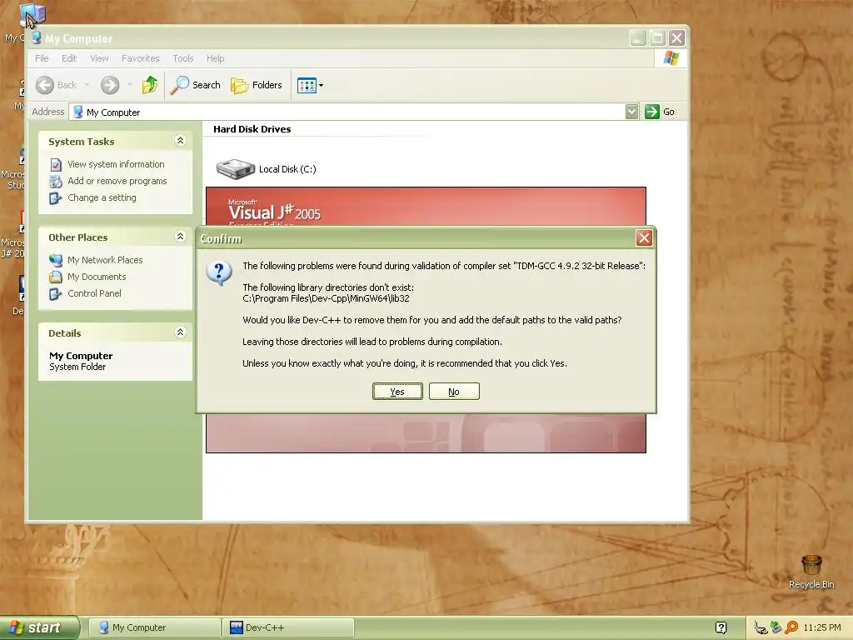The height and width of the screenshot is (640, 853).
Task: Click the magnifier tray icon
Action: [x=791, y=628]
